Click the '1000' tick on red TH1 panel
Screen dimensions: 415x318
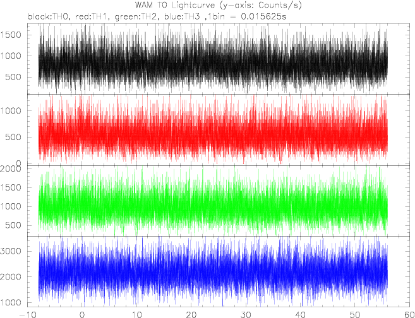pyautogui.click(x=11, y=110)
